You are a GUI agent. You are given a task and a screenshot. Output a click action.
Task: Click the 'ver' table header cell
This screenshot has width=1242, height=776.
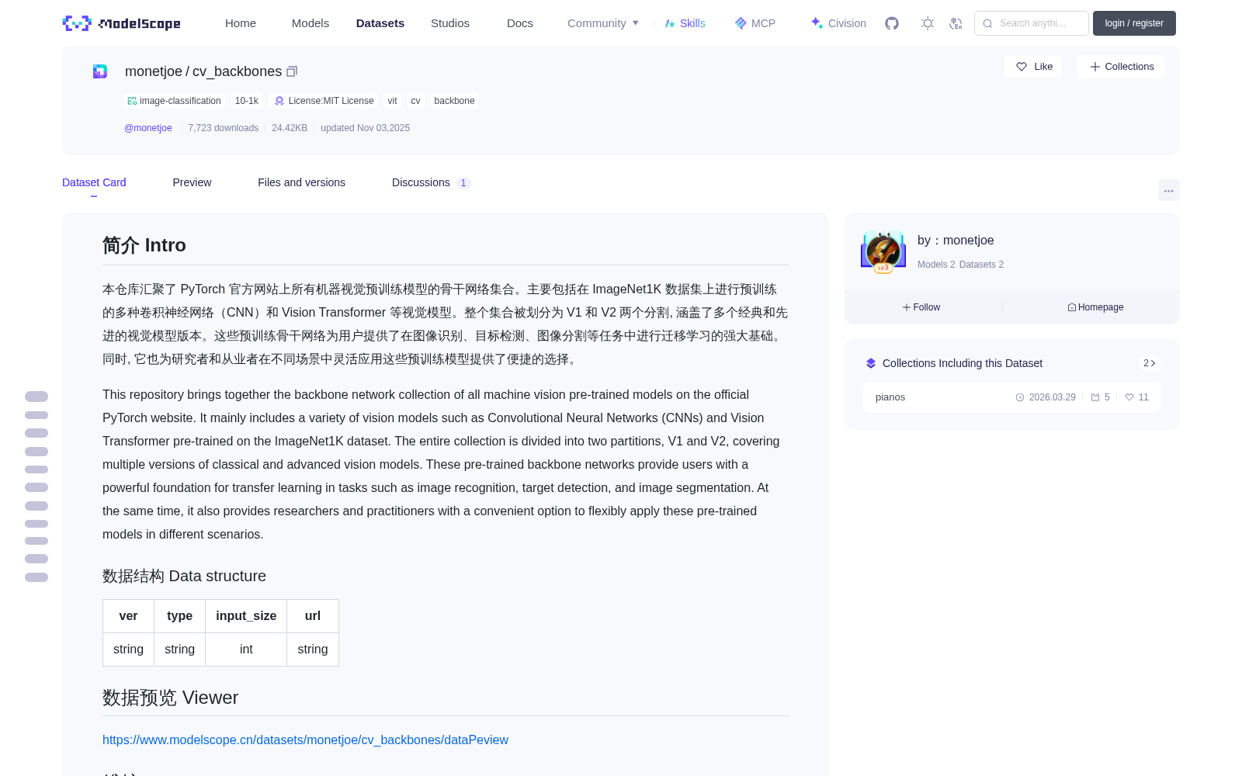[128, 616]
